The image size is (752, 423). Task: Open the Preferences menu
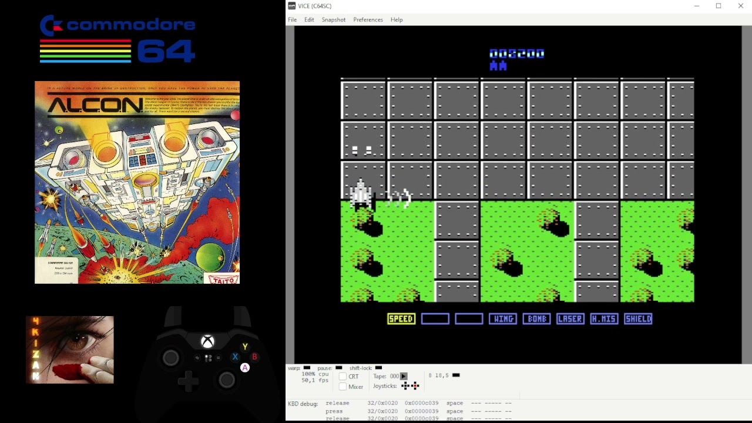tap(368, 20)
